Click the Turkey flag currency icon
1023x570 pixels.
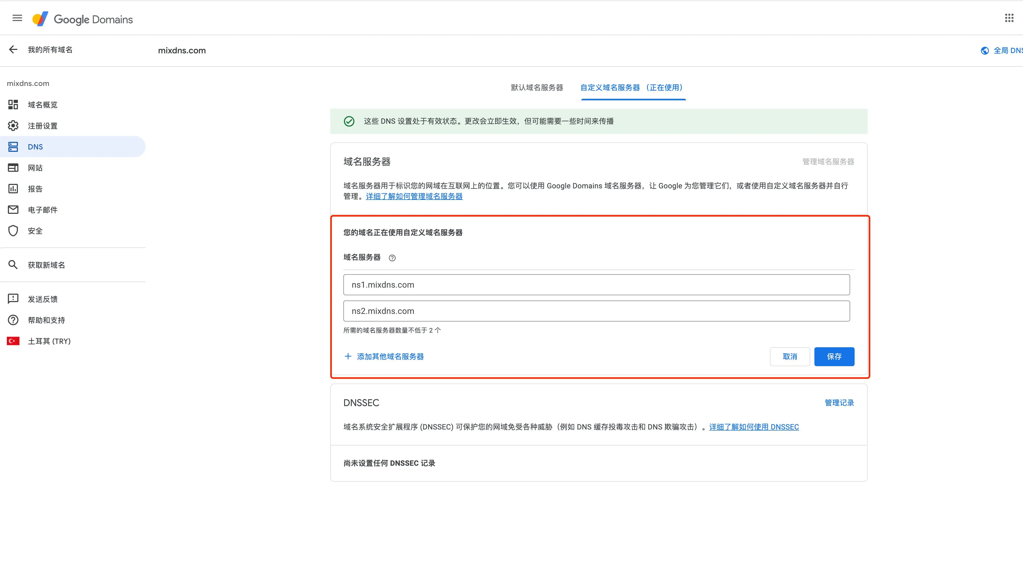pos(13,341)
